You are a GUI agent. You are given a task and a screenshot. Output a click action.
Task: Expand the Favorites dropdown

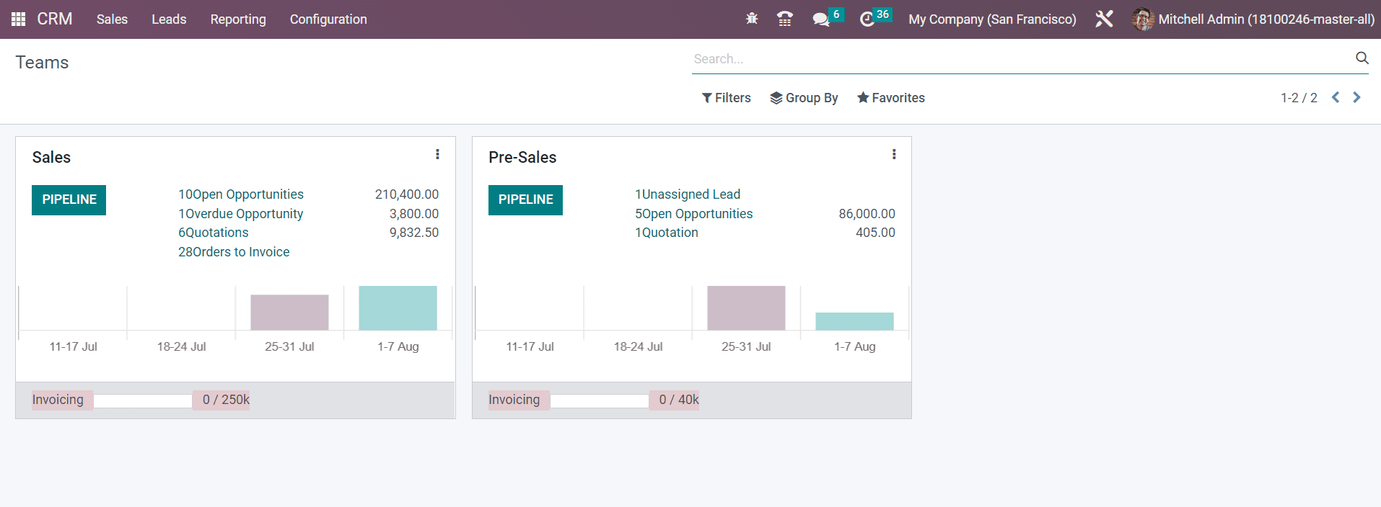click(890, 98)
